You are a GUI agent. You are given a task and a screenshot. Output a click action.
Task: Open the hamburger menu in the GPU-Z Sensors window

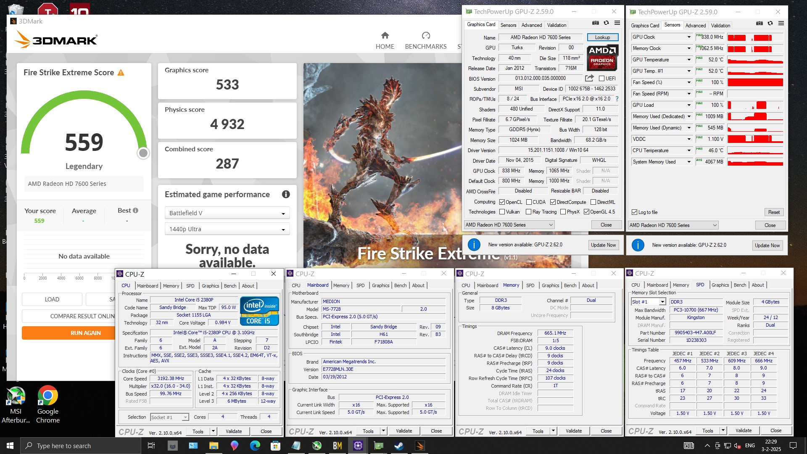pos(781,24)
